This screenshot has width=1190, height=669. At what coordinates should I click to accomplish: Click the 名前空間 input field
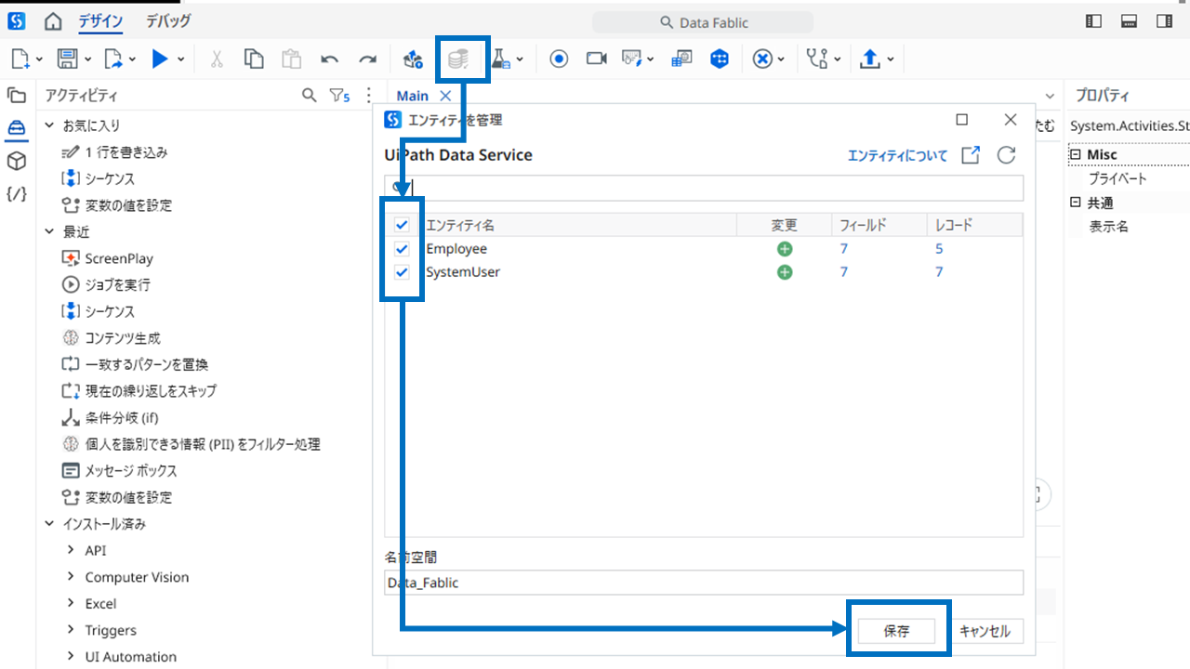(x=704, y=583)
